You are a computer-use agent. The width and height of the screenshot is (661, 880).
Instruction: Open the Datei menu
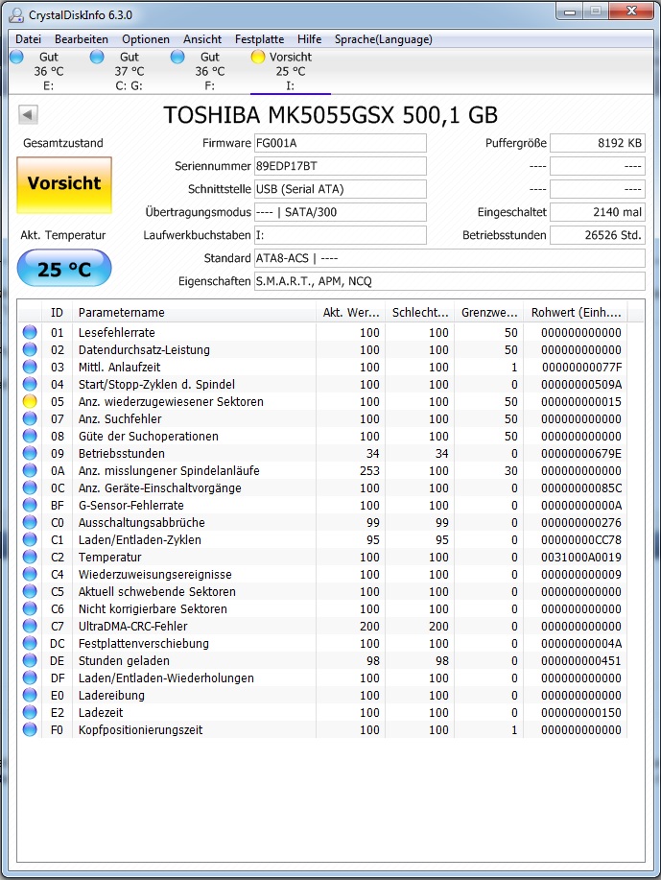coord(28,39)
